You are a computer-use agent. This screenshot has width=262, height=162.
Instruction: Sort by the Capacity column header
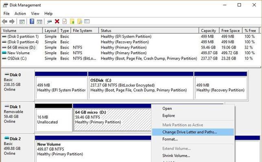click(x=209, y=31)
